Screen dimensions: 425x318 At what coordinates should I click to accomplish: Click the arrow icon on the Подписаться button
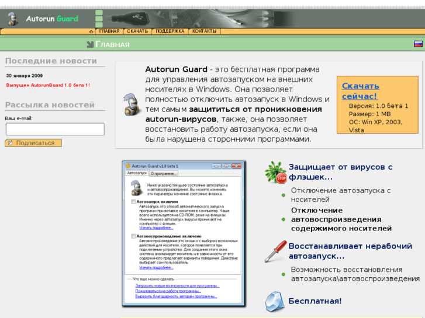(x=10, y=142)
